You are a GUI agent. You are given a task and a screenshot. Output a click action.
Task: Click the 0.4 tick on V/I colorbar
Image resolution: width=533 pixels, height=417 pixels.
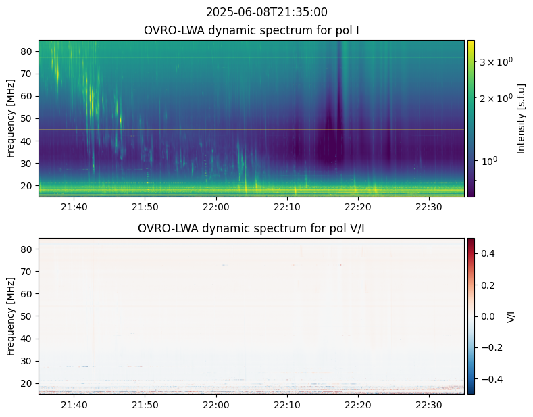pyautogui.click(x=488, y=253)
